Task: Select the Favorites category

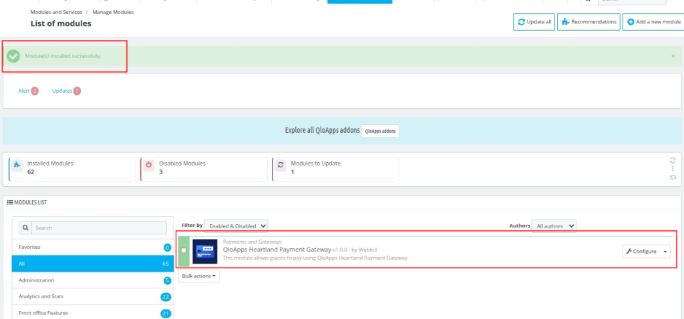Action: click(93, 247)
